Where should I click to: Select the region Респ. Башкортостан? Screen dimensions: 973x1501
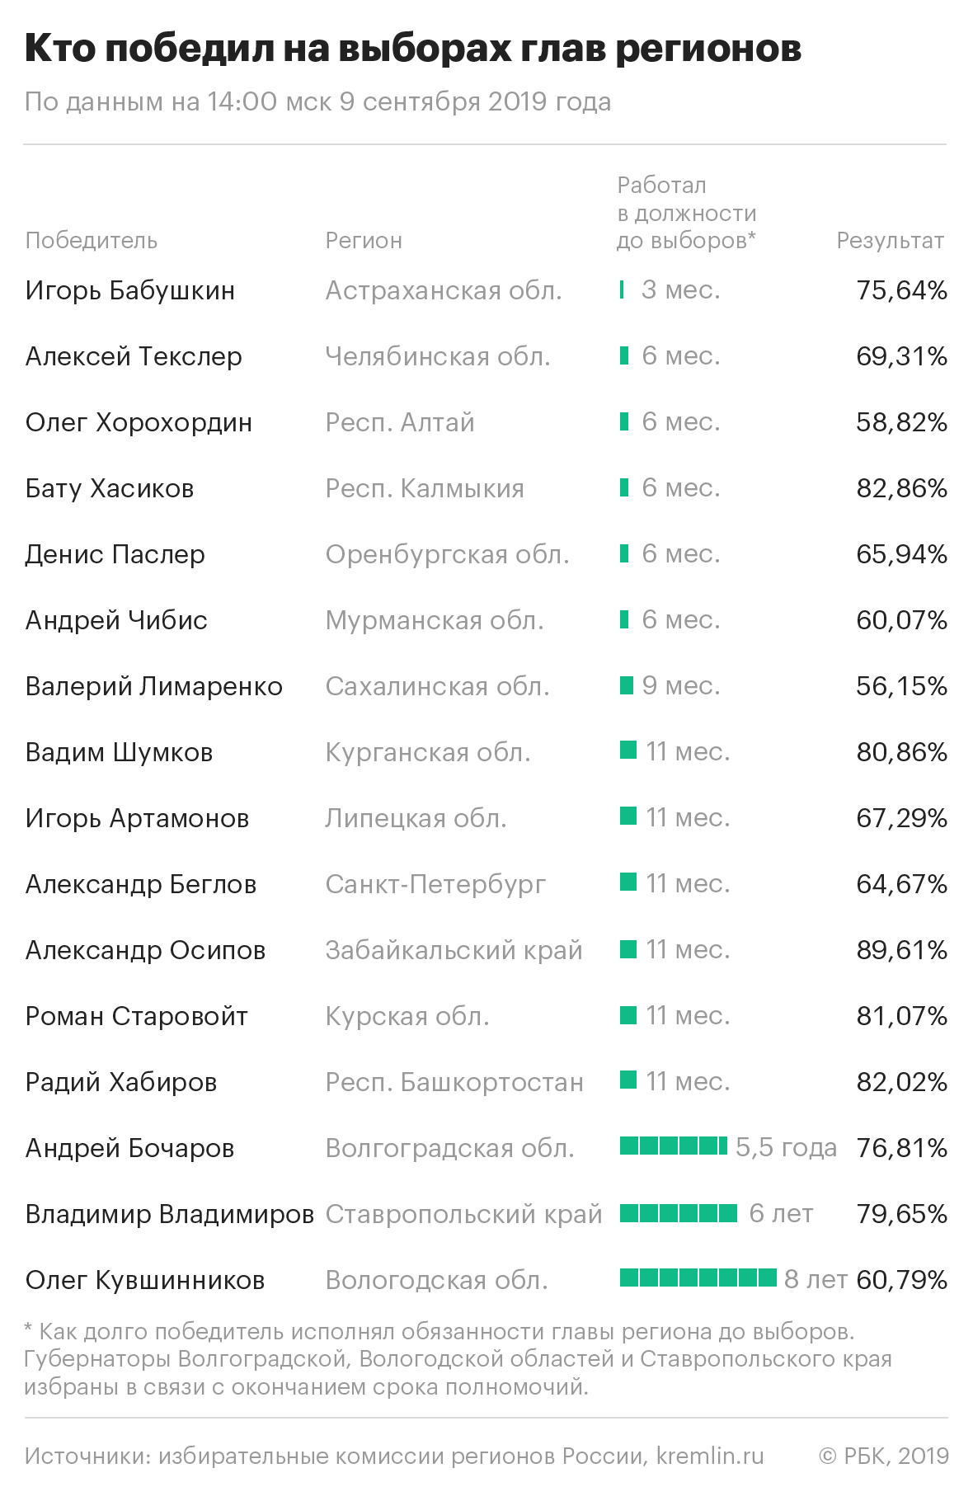tap(454, 1082)
